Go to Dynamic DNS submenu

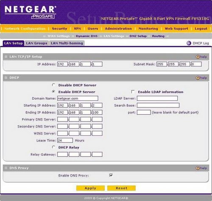pyautogui.click(x=86, y=36)
